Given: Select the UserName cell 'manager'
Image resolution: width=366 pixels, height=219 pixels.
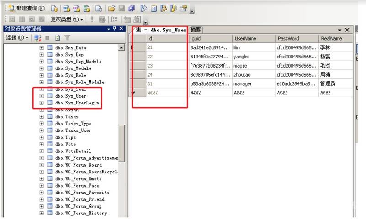Looking at the screenshot, I should (x=254, y=84).
